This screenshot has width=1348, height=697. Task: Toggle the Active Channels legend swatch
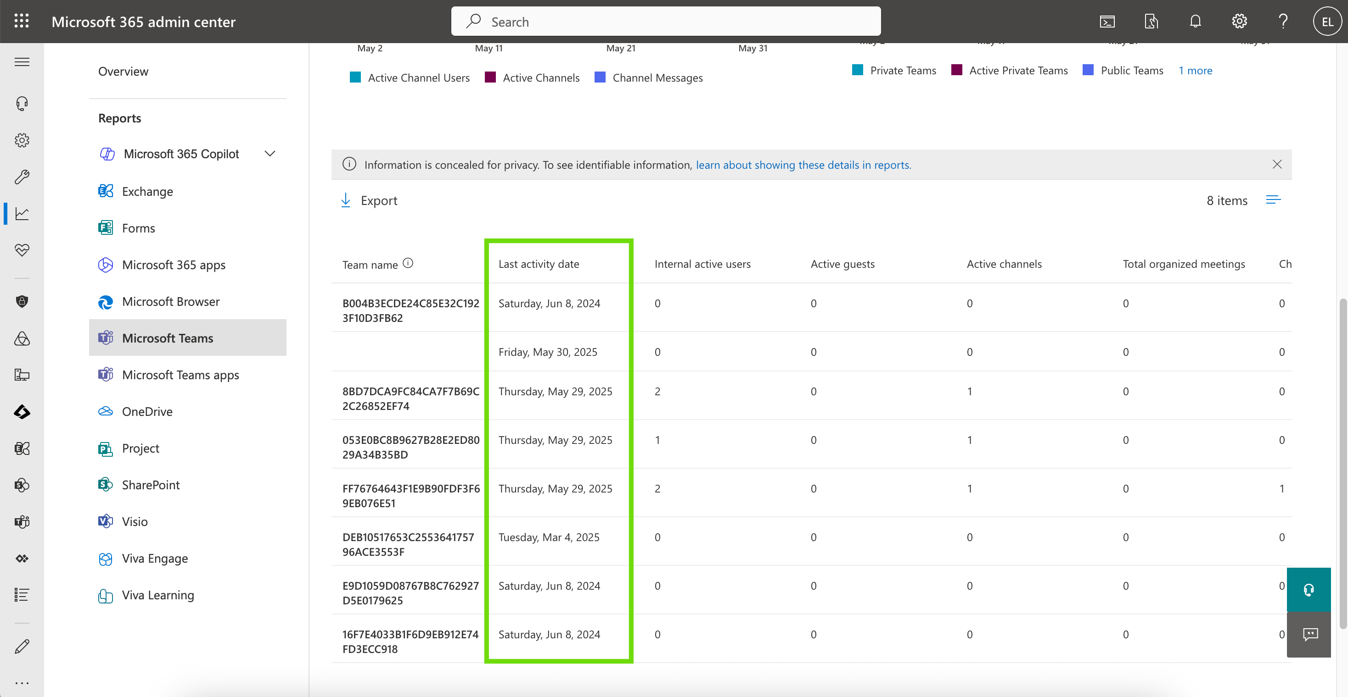tap(490, 77)
